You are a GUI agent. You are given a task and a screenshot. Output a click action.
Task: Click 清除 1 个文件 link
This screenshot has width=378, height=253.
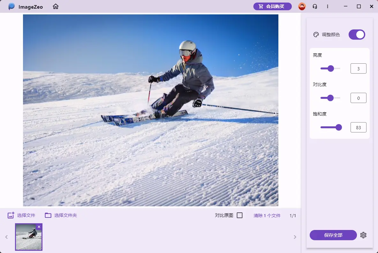point(267,216)
